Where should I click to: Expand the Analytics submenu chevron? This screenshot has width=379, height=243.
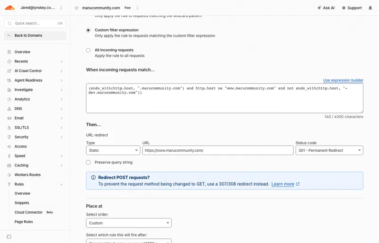coord(62,99)
